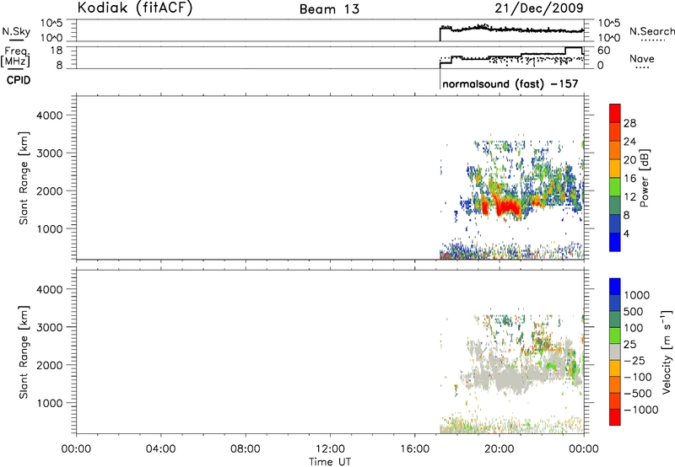
Task: Click the 'Kodiak (fitACF)' title text
Action: [x=135, y=8]
